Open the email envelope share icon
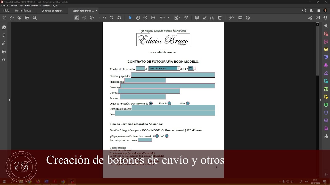The image size is (330, 185). (318, 18)
